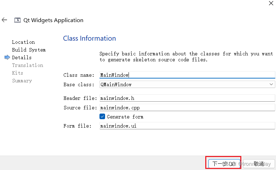This screenshot has width=276, height=170.
Task: Select the Kits wizard step
Action: 18,73
